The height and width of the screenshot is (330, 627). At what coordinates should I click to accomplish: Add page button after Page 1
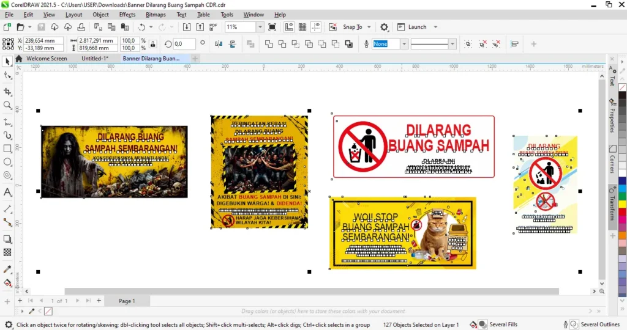pos(99,301)
